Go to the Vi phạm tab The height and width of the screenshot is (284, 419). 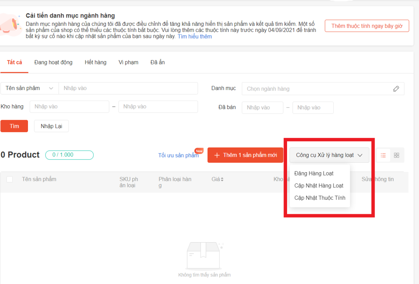[128, 62]
